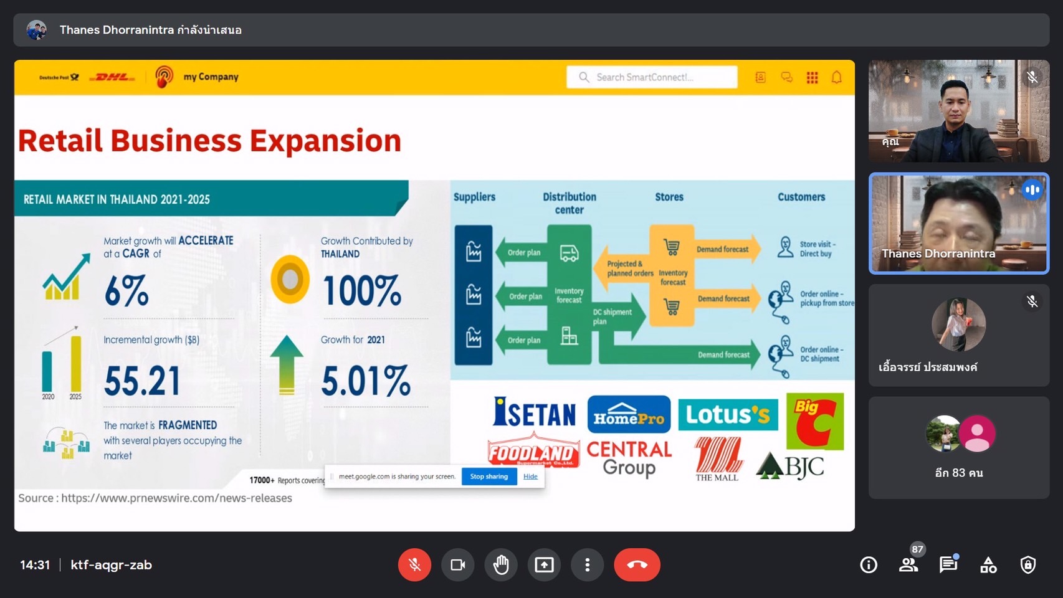Viewport: 1063px width, 598px height.
Task: Select Thanes Dhorranintra's video tile
Action: [958, 223]
